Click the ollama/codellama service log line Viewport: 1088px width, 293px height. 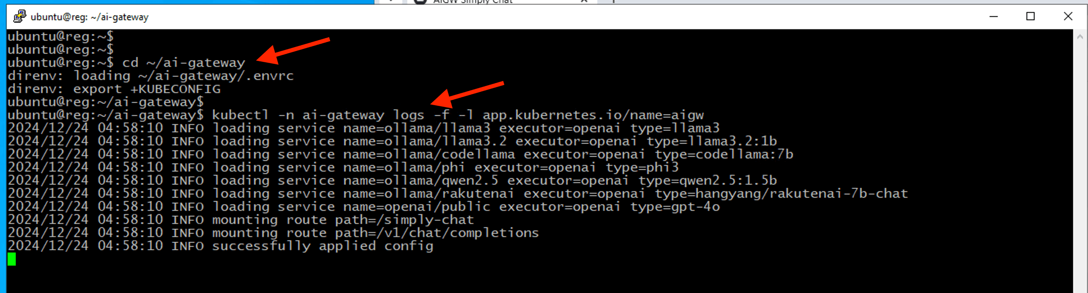(x=400, y=154)
